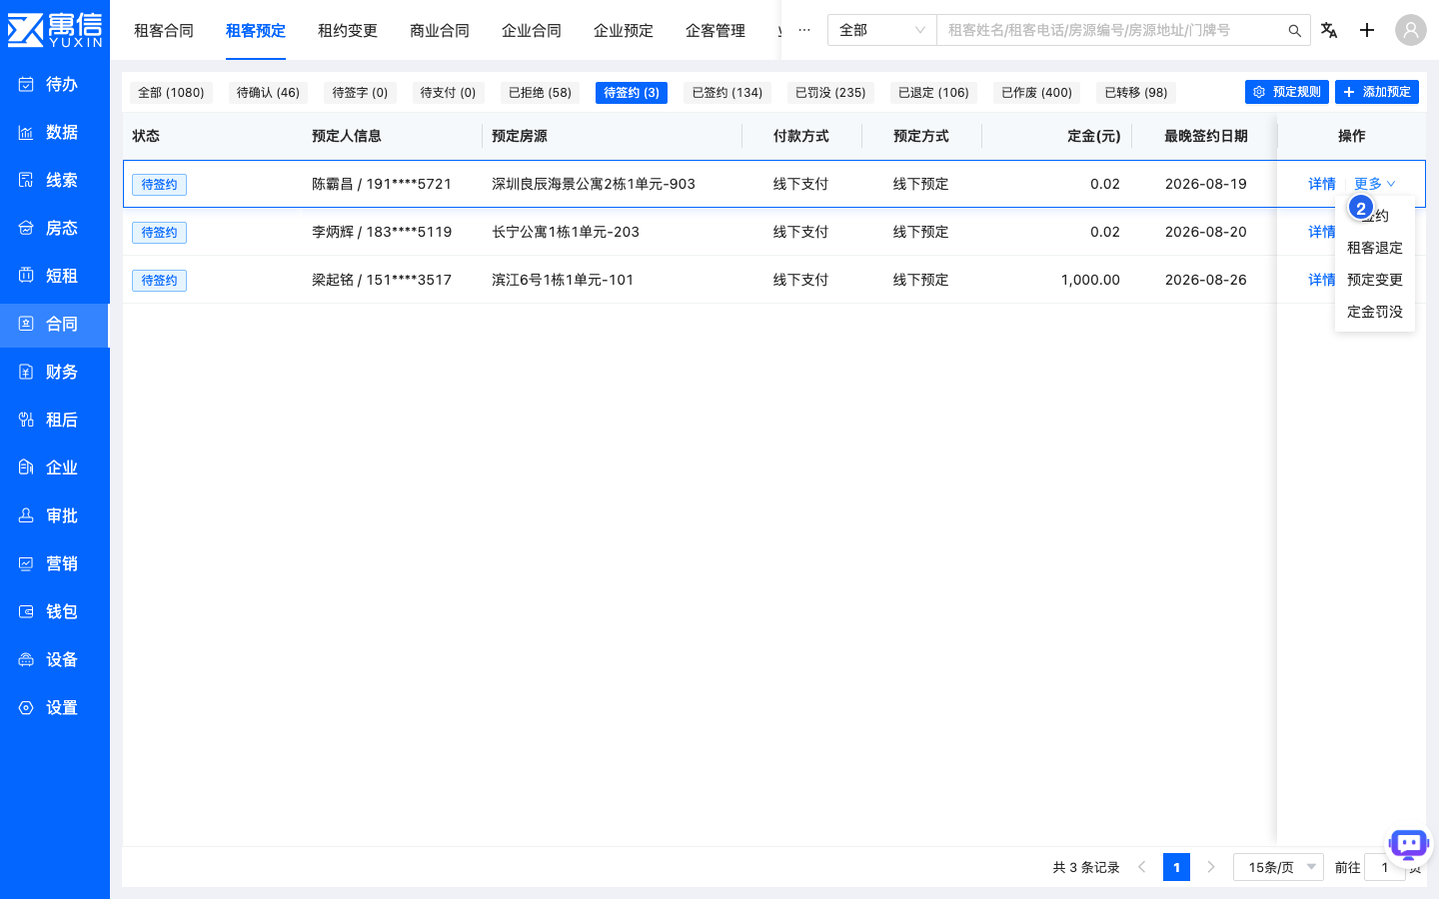This screenshot has width=1439, height=899.
Task: Open the 财务 sidebar section
Action: (54, 372)
